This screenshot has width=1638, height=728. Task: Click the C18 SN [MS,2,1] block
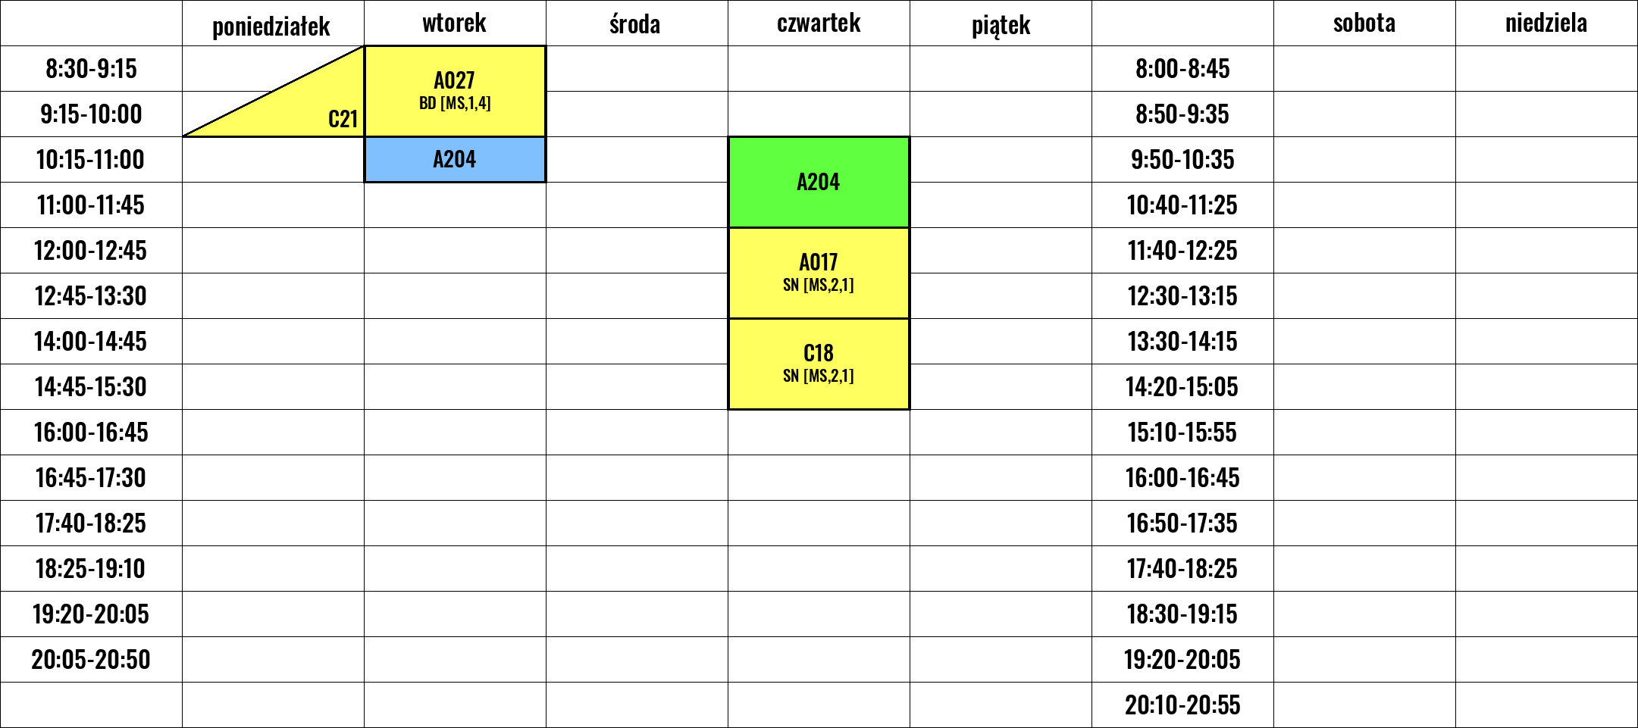tap(819, 364)
